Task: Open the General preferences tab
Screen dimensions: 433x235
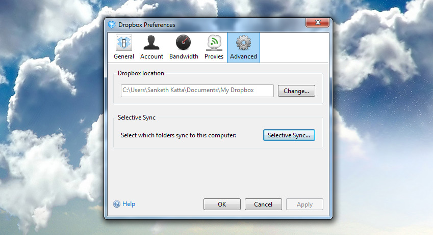Action: click(x=124, y=47)
